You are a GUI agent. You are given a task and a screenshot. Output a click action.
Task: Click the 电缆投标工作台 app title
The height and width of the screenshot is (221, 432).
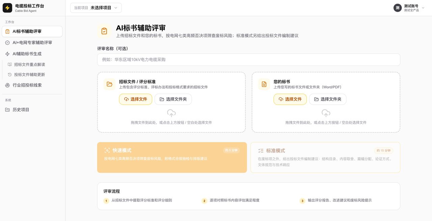pyautogui.click(x=30, y=6)
